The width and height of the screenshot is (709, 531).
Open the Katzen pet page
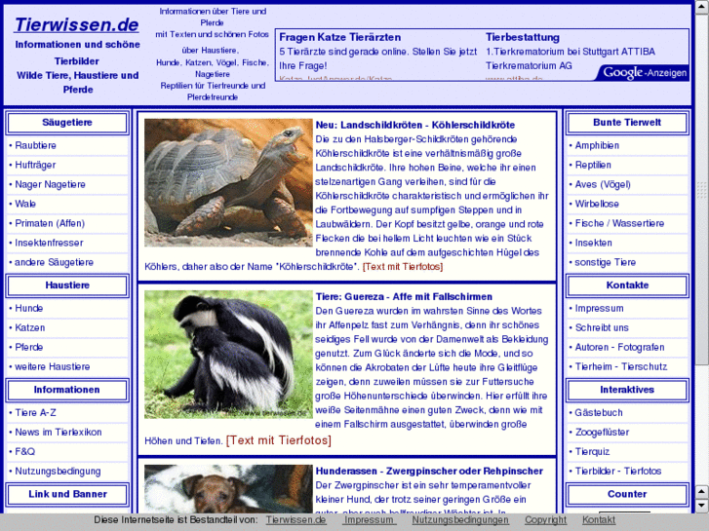point(30,327)
